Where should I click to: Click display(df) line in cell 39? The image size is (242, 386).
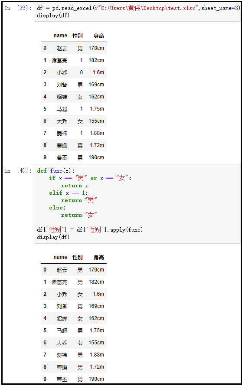click(x=53, y=16)
